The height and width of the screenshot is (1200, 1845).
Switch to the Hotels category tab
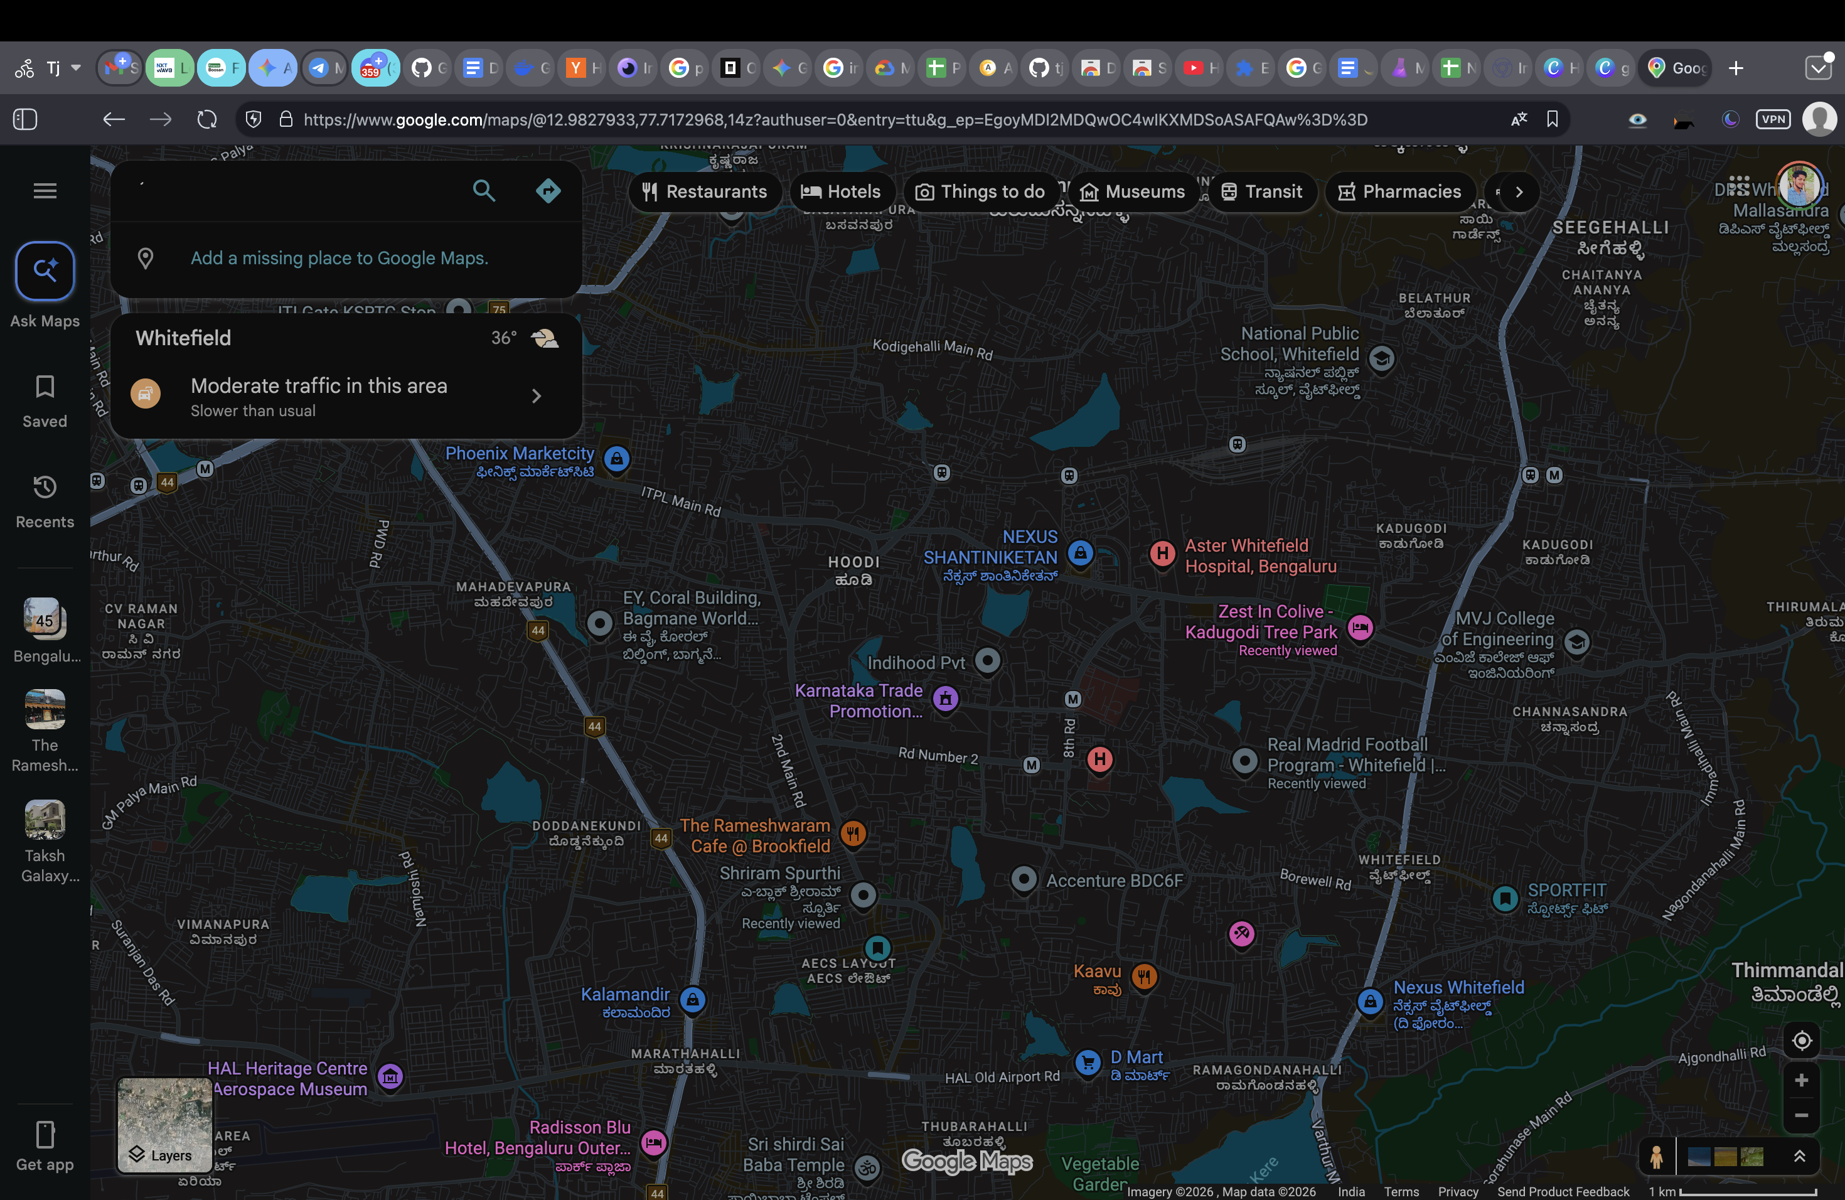click(x=841, y=191)
